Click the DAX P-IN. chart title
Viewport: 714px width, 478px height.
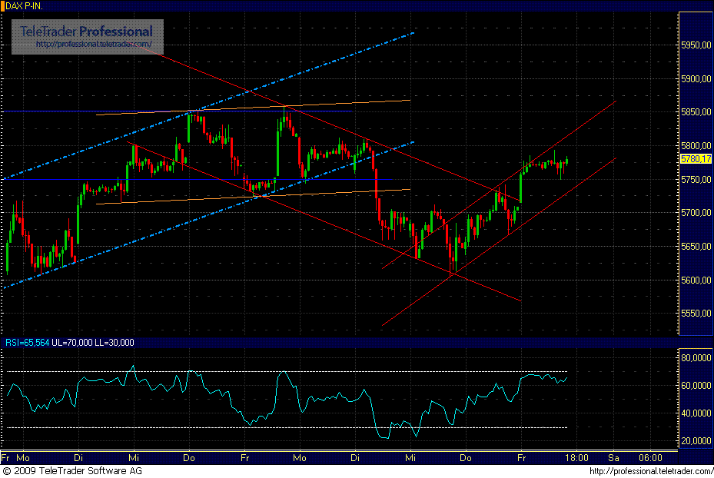(x=24, y=6)
